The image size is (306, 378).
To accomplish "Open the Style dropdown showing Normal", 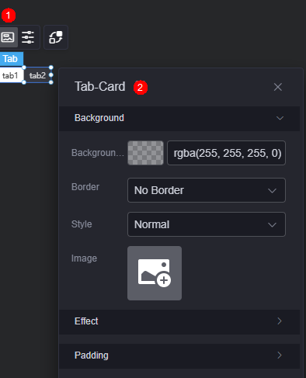I will [x=207, y=224].
